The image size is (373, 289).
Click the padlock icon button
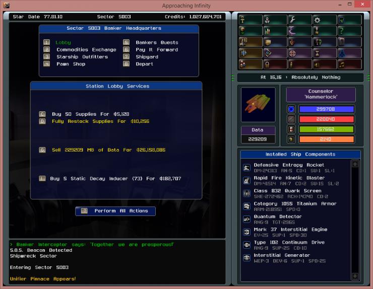pyautogui.click(x=275, y=64)
